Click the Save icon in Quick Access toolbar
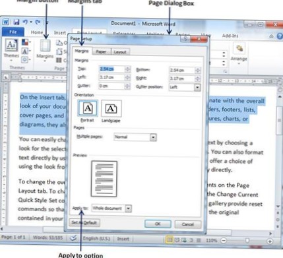The height and width of the screenshot is (258, 283). coord(16,22)
